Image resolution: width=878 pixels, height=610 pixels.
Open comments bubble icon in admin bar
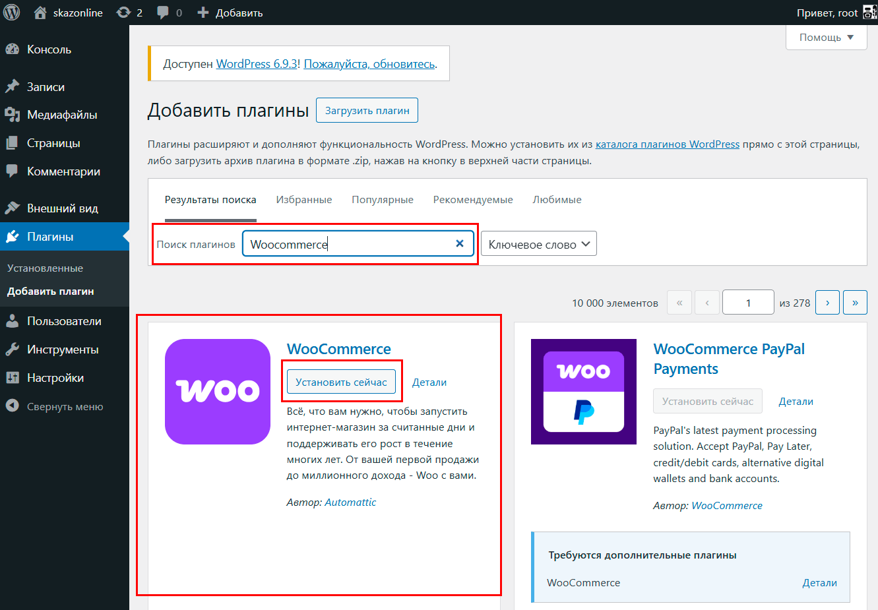[x=163, y=13]
